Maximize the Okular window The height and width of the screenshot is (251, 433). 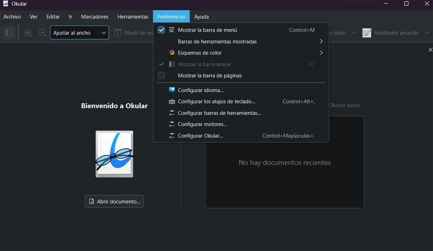click(406, 3)
